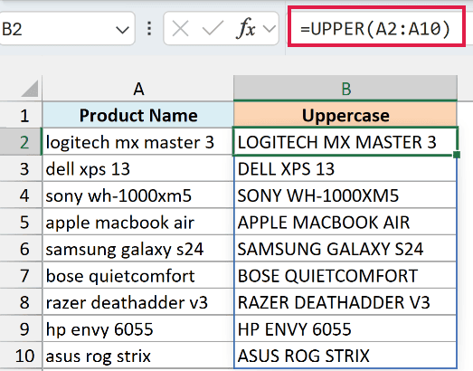473x371 pixels.
Task: Select row 10 header
Action: (21, 356)
